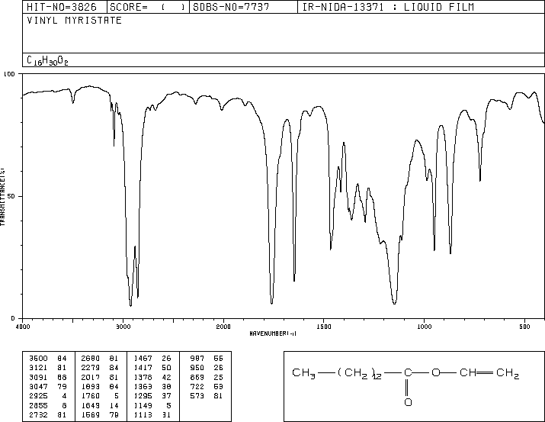Click the 1000 tick label on x-axis
The width and height of the screenshot is (545, 422).
[424, 327]
